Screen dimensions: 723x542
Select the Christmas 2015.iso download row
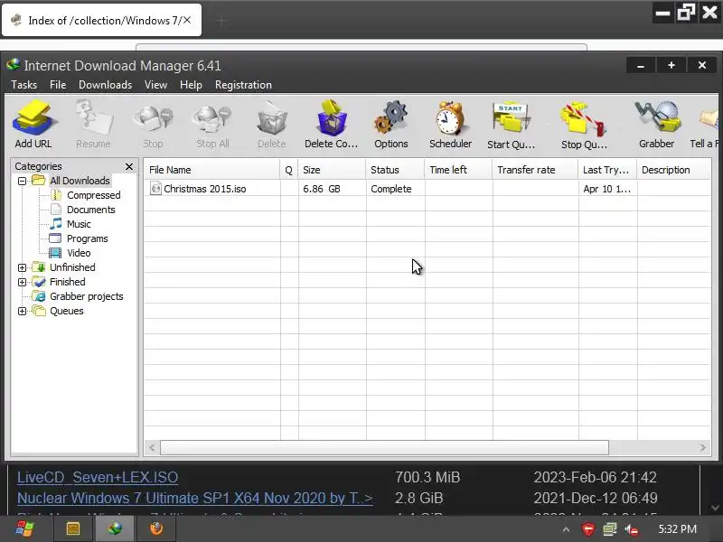[427, 189]
